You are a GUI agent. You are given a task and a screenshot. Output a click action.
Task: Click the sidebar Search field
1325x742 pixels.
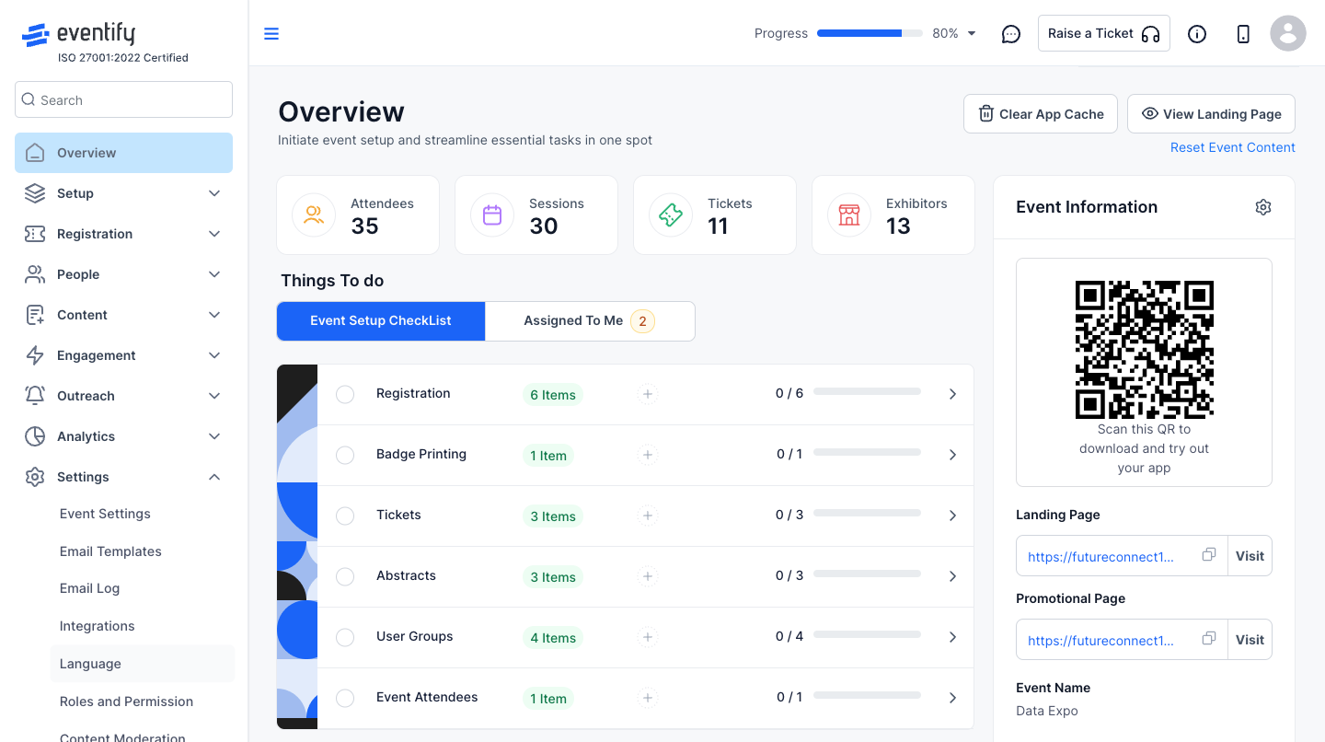(123, 99)
